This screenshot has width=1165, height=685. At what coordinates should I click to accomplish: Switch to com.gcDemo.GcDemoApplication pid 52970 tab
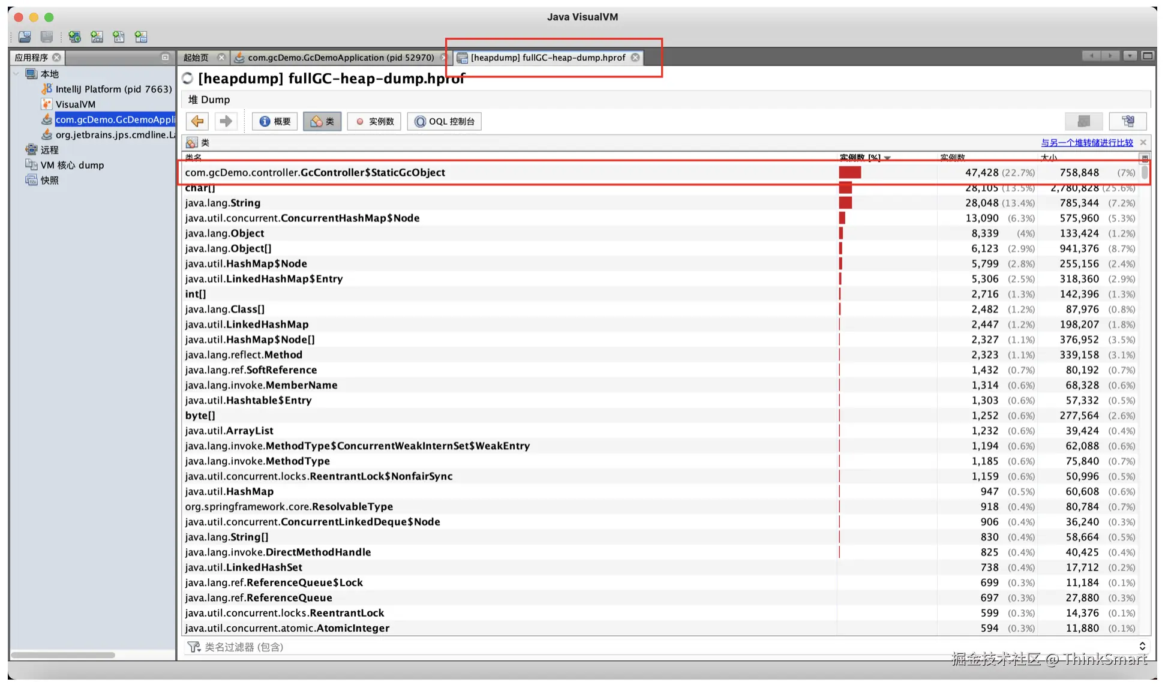pyautogui.click(x=340, y=58)
